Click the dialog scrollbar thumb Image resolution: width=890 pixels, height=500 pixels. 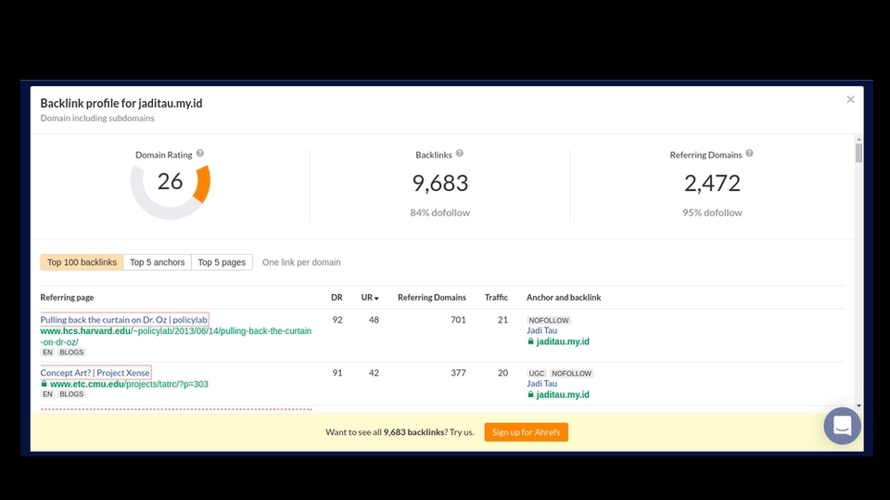(858, 153)
